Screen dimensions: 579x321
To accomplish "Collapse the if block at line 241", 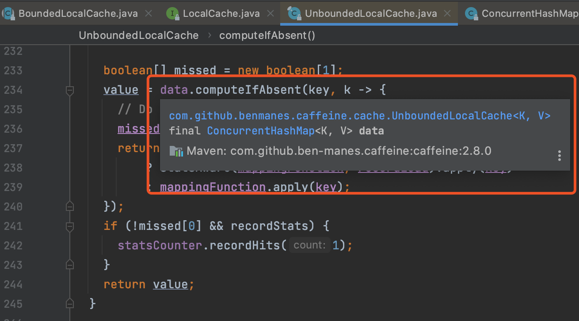I will (69, 227).
